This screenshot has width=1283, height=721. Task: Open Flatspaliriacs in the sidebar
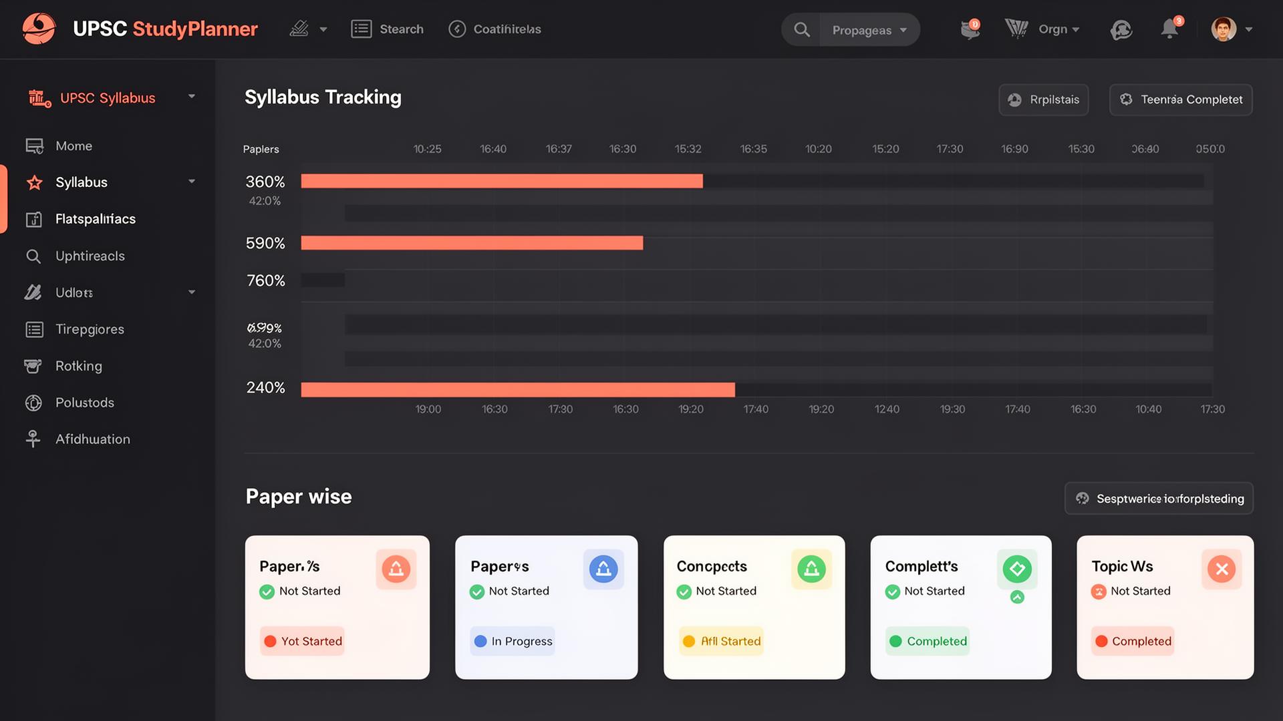click(96, 219)
